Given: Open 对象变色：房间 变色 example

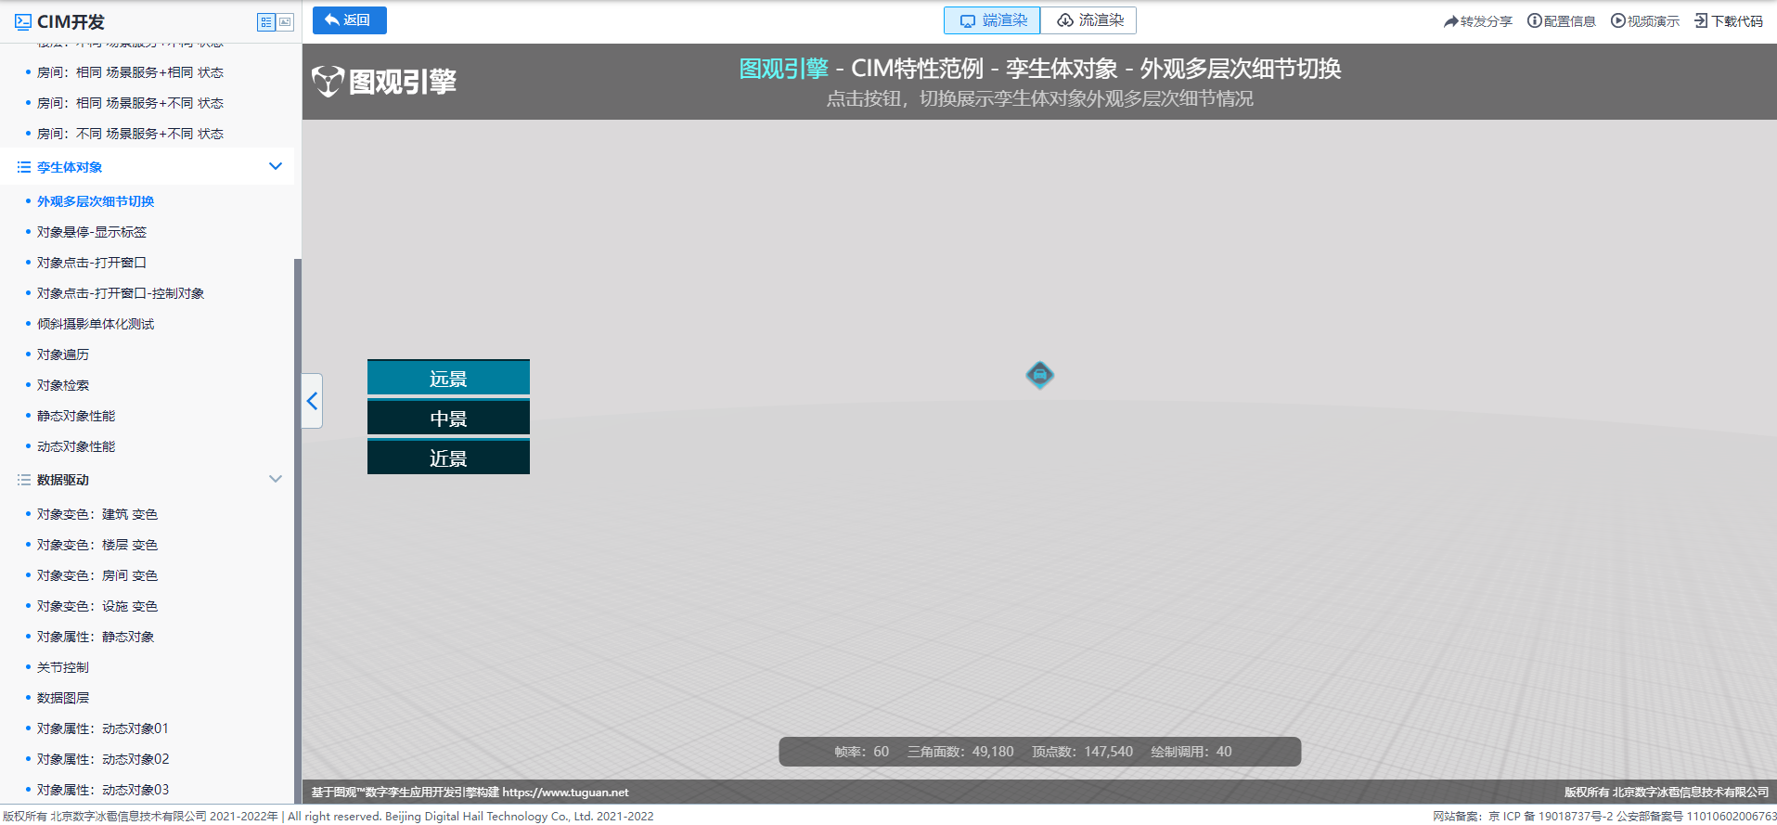Looking at the screenshot, I should (97, 575).
